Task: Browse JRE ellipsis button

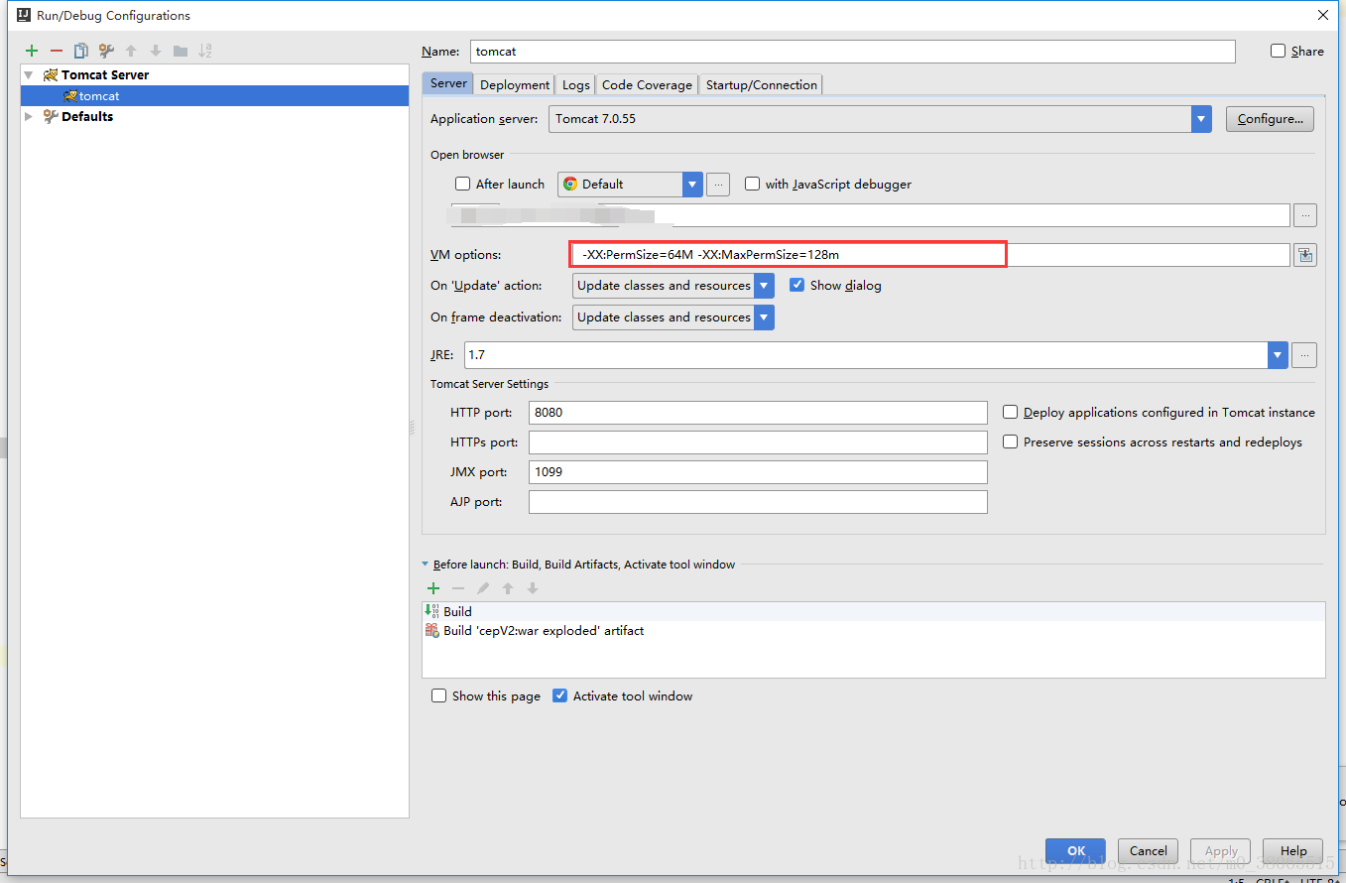Action: pos(1305,354)
